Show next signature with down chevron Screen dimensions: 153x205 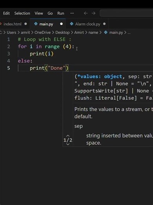click(x=68, y=144)
